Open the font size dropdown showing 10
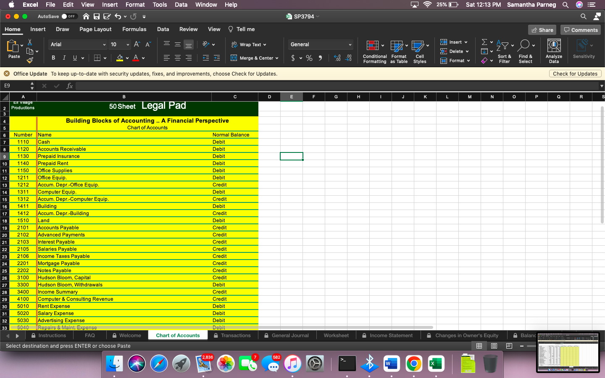Screen dimensions: 605x378 point(120,44)
